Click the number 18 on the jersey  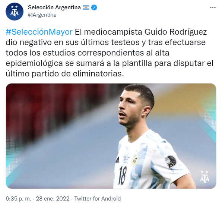click(x=123, y=176)
